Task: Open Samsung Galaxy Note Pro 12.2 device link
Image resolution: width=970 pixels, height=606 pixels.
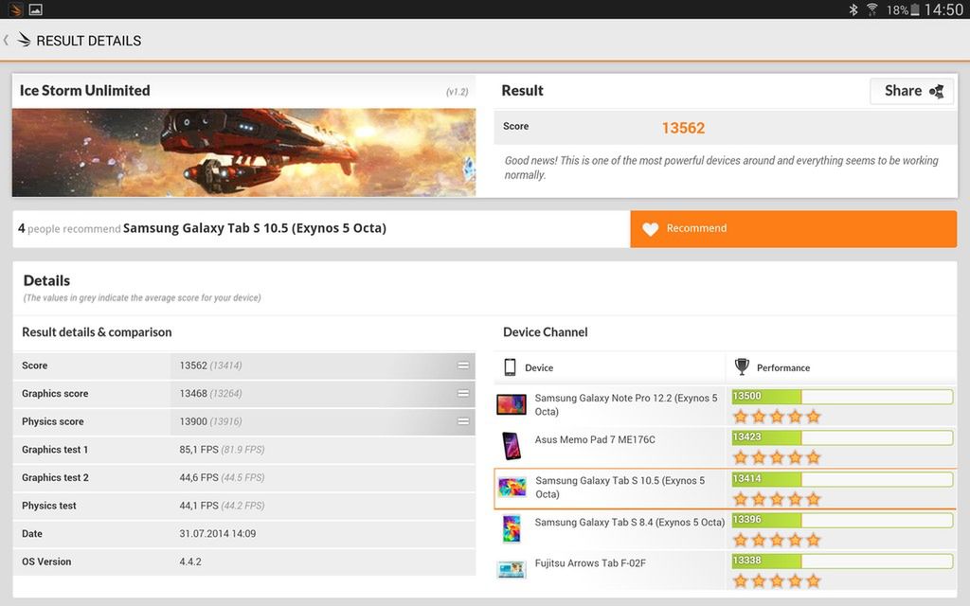Action: [x=626, y=404]
